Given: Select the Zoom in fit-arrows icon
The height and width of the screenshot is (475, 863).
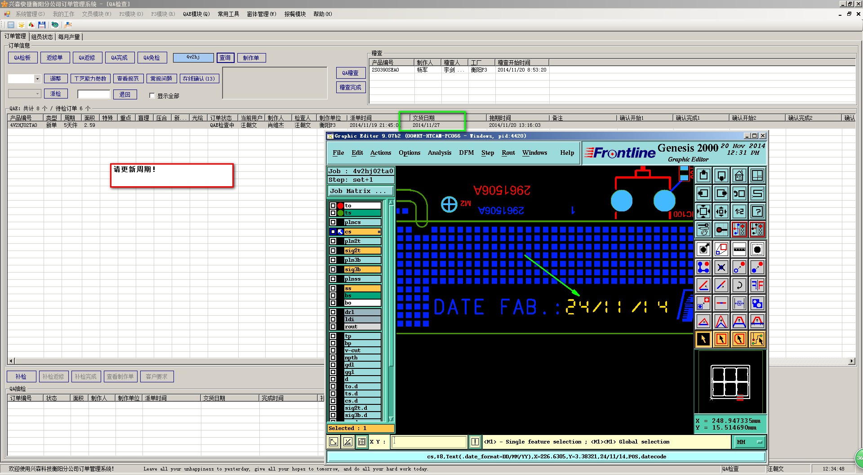Looking at the screenshot, I should (x=703, y=211).
